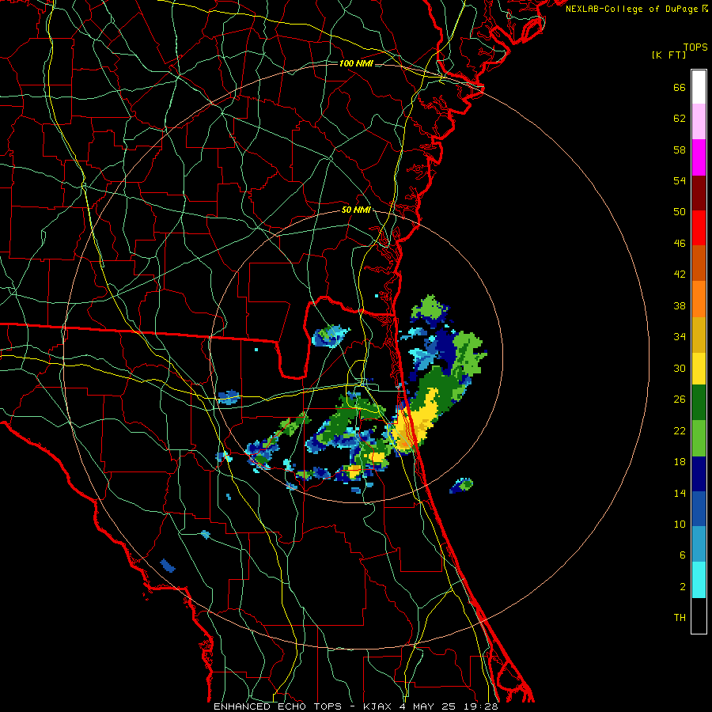Click the magenta swatch between 54 and 58

coord(699,157)
